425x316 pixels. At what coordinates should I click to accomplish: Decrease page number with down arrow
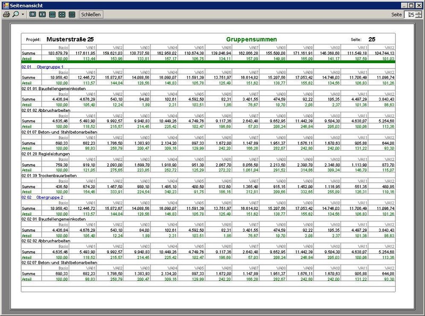click(x=419, y=17)
